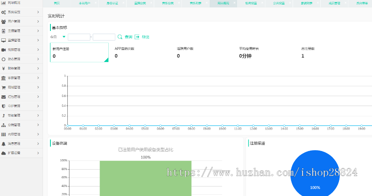372x196 pixels.
Task: Click the bell icon beside 消息管理
Action: click(4, 144)
